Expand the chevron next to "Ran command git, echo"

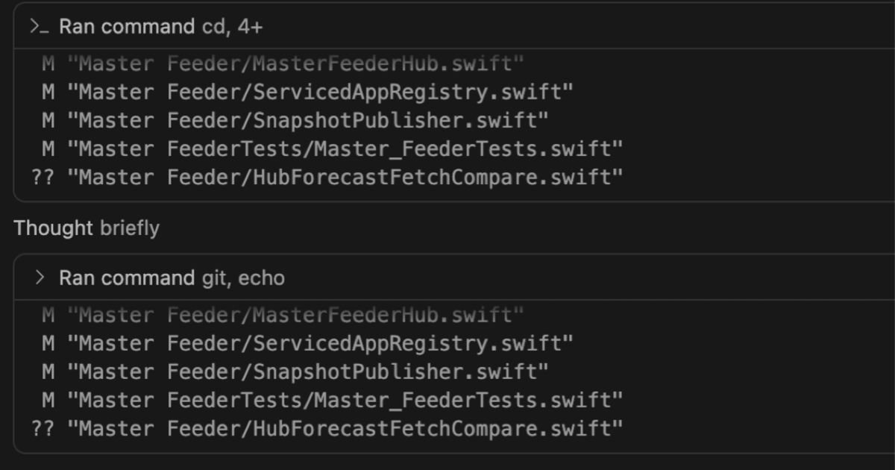tap(40, 278)
